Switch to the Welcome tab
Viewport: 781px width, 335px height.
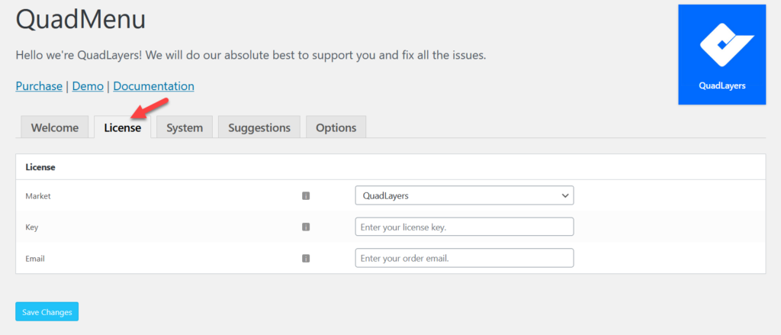coord(55,127)
